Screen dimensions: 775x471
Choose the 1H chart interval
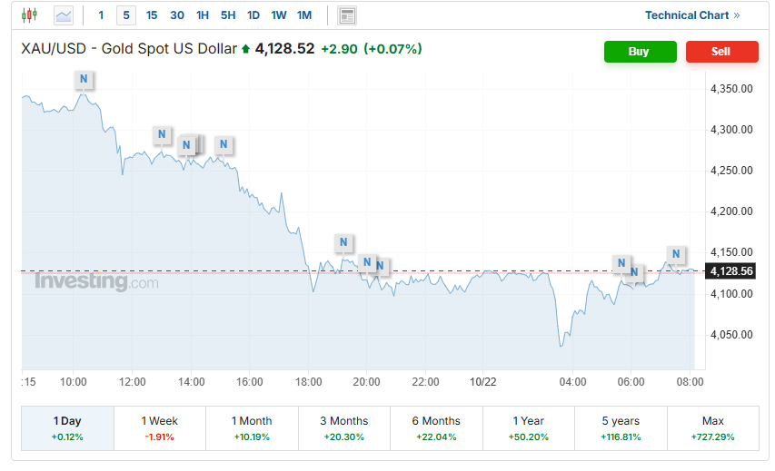coord(202,15)
